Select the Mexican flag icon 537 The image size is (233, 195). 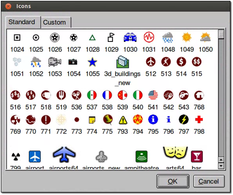[92, 95]
